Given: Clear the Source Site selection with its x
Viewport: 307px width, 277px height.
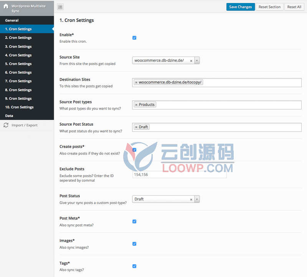Looking at the screenshot, I should 191,61.
